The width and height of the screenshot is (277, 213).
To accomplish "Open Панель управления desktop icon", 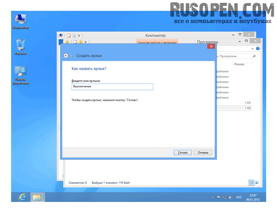I will click(20, 74).
